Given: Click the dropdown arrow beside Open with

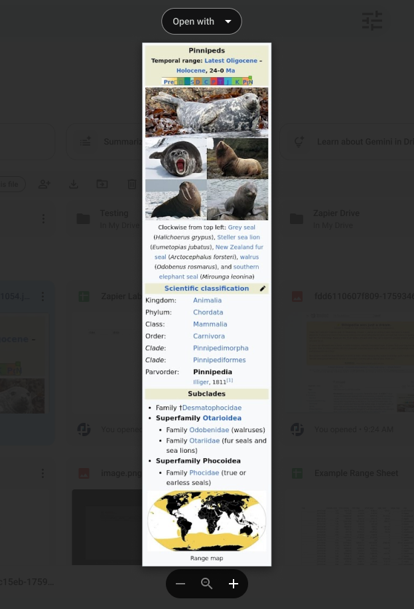Looking at the screenshot, I should point(228,21).
